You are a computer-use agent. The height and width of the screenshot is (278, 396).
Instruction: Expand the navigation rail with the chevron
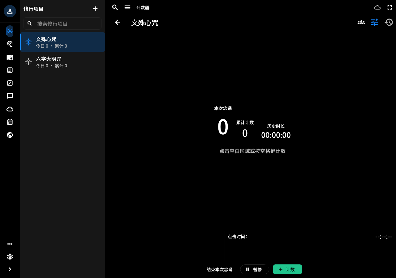tap(10, 269)
